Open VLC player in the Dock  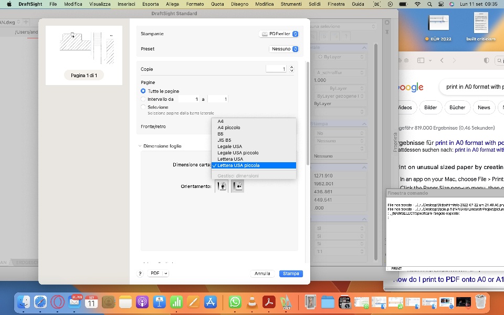tap(252, 302)
